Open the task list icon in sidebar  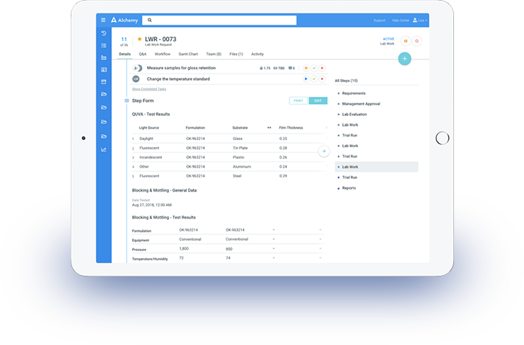pyautogui.click(x=104, y=45)
